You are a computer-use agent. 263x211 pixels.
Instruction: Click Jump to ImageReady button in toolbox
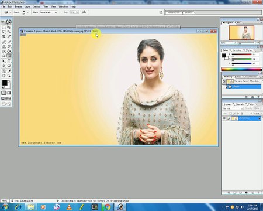tap(6, 104)
